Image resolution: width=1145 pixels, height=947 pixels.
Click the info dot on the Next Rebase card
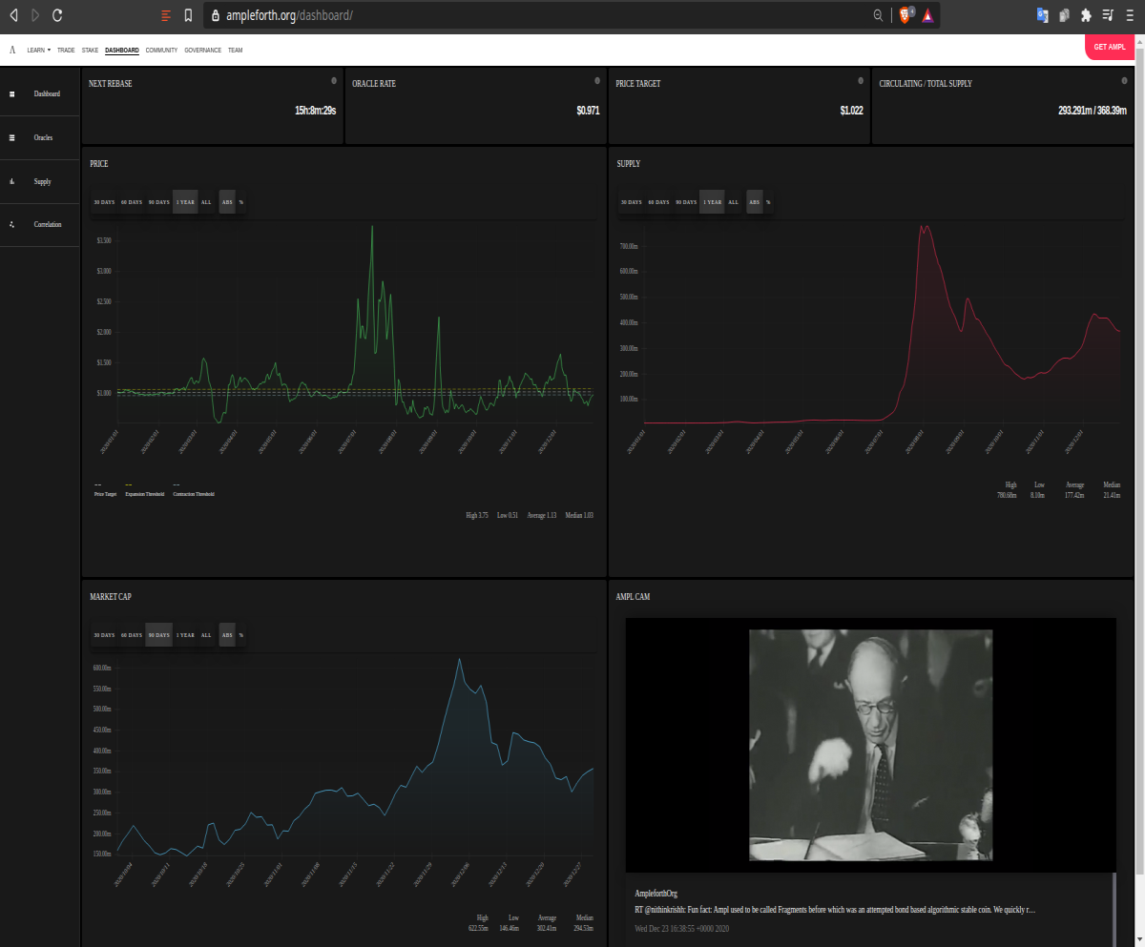click(334, 81)
